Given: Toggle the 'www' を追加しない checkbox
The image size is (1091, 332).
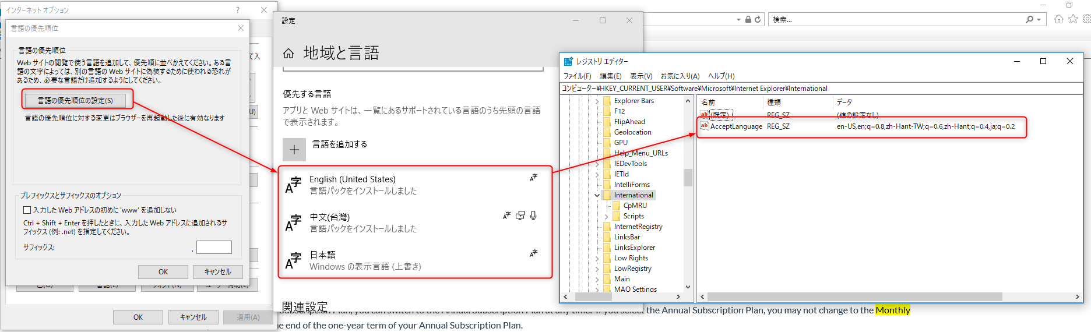Looking at the screenshot, I should point(27,210).
